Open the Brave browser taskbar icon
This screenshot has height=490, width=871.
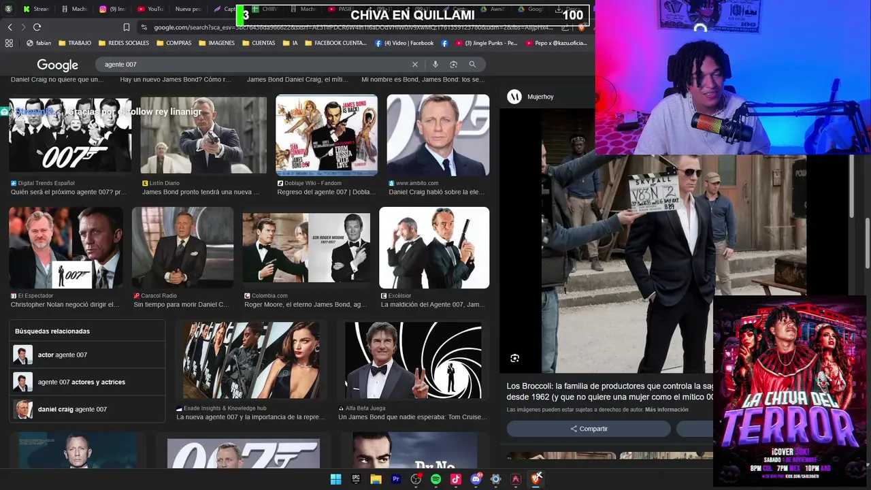[x=536, y=479]
